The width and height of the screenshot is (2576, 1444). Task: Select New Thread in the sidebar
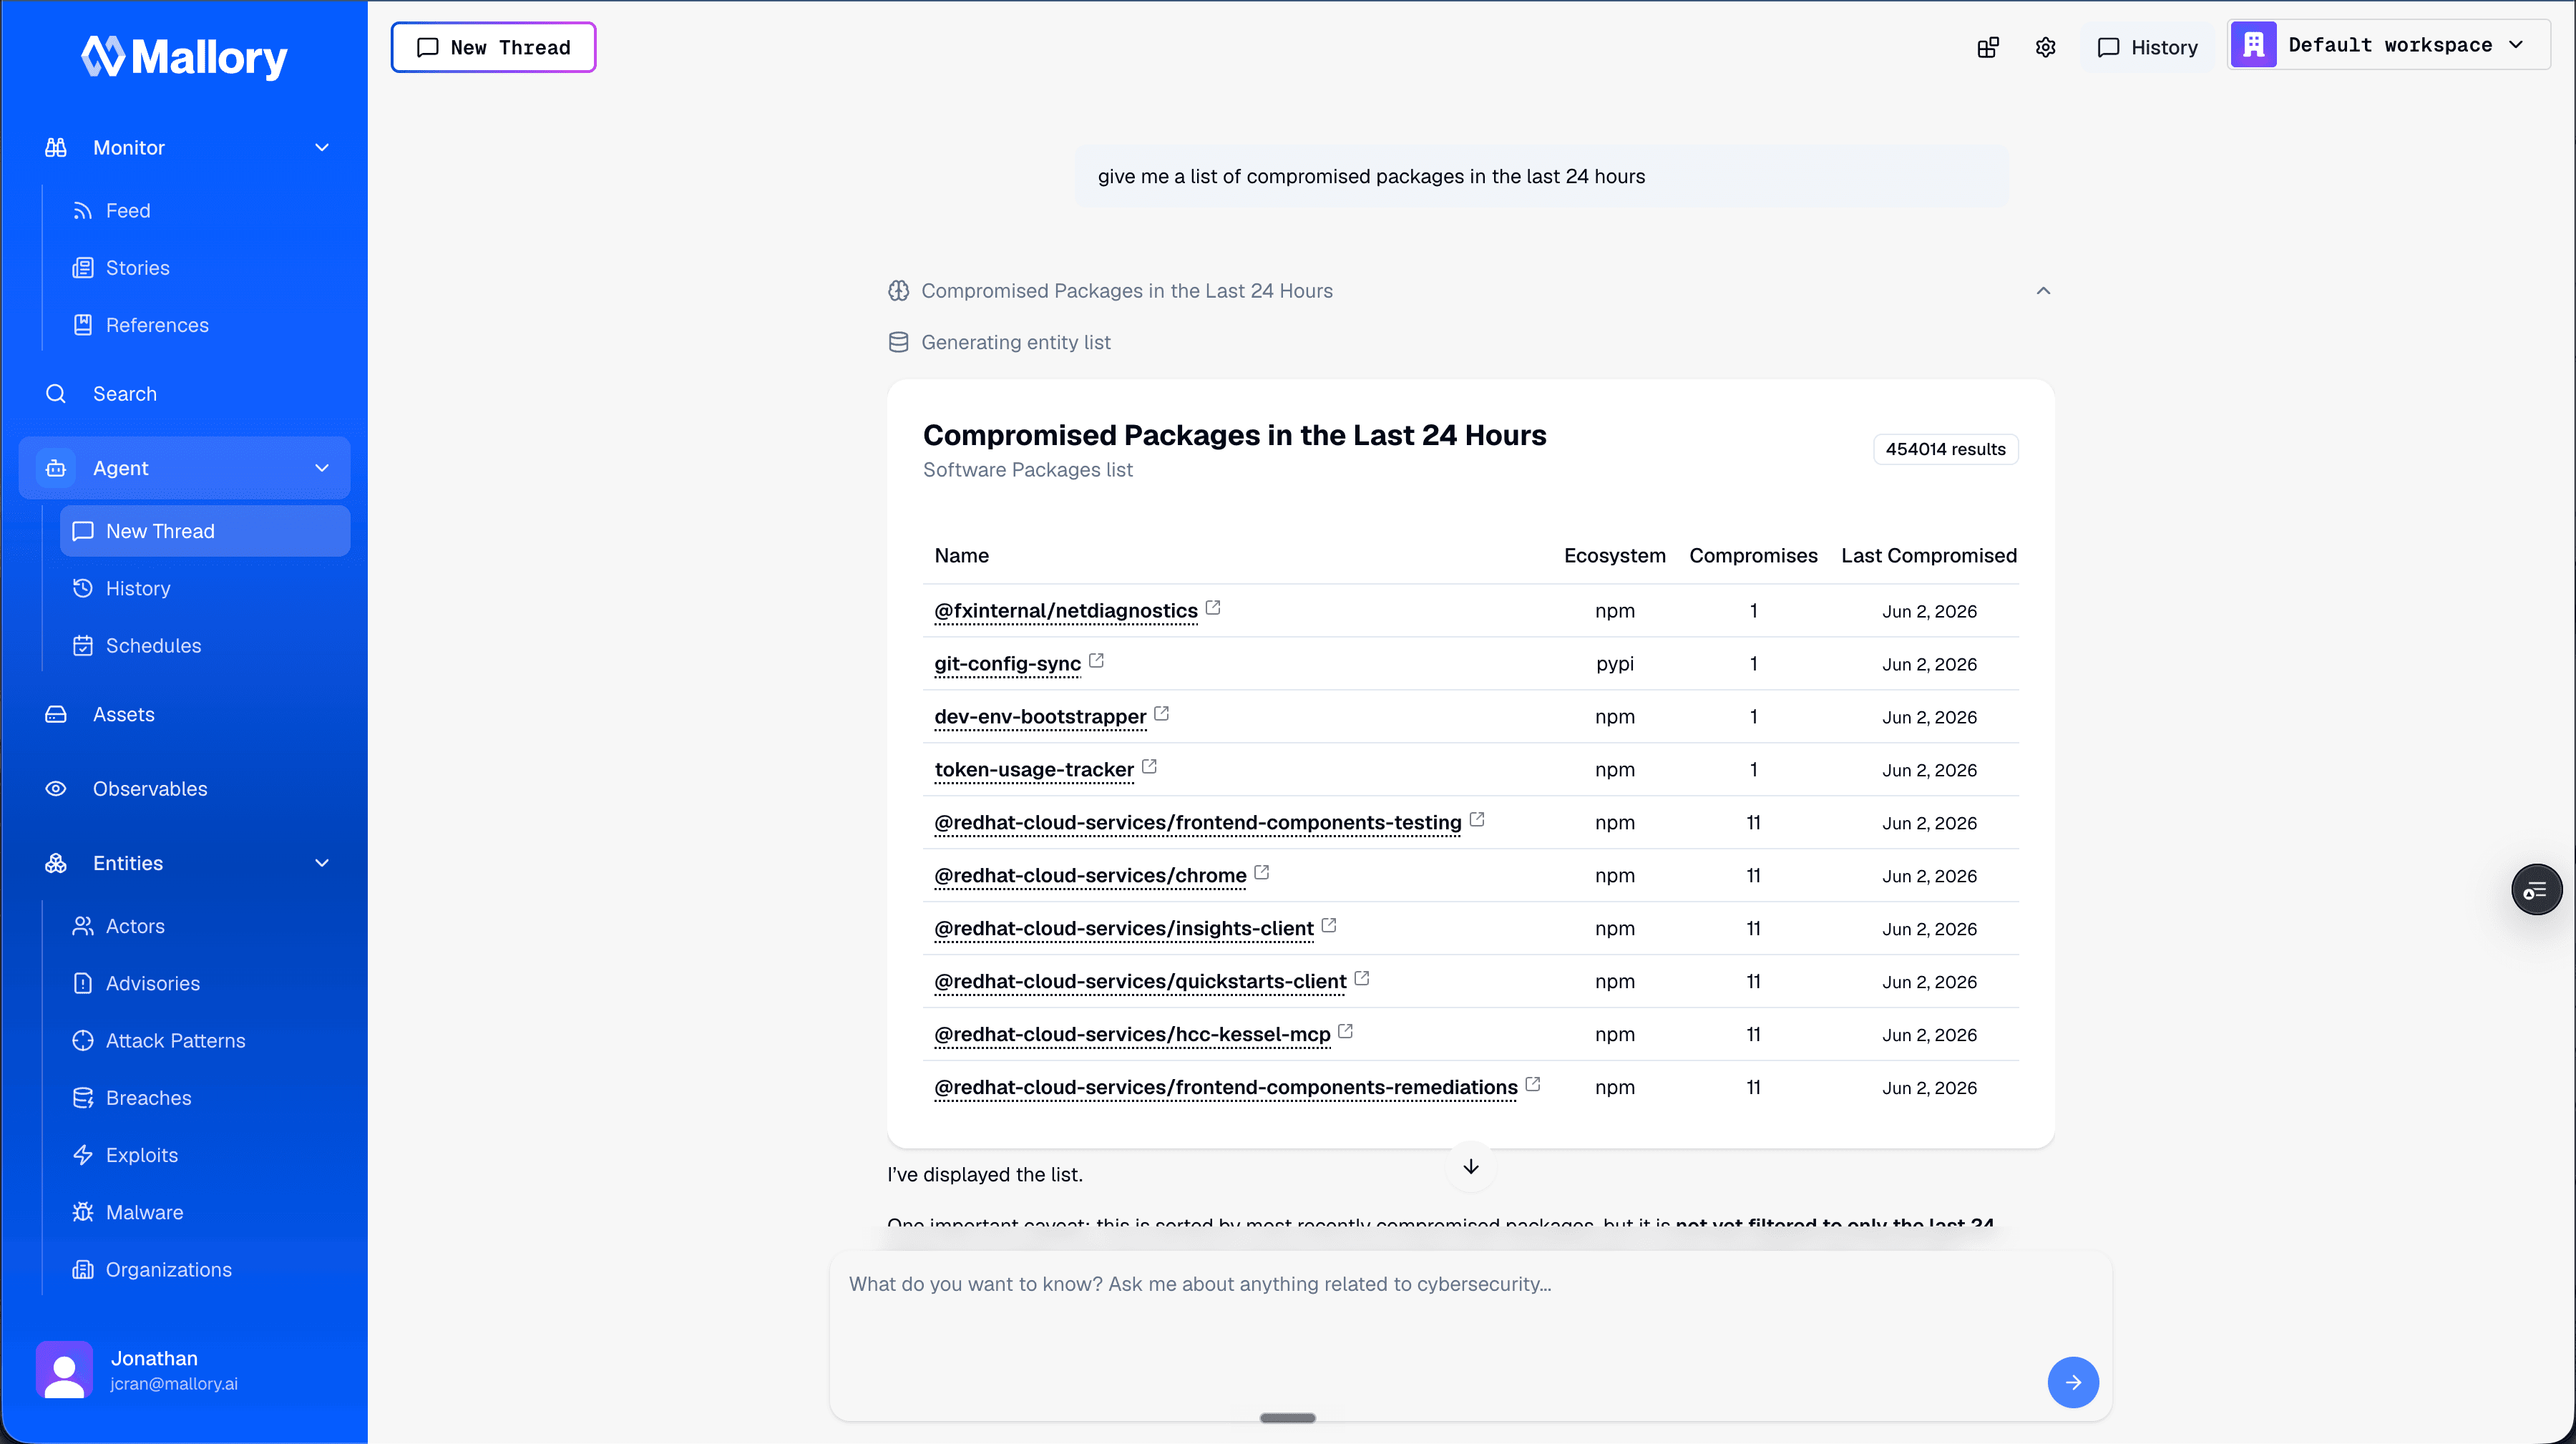click(x=205, y=531)
